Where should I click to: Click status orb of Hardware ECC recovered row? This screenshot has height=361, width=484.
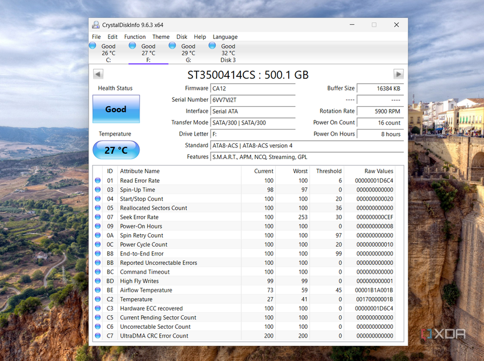(98, 308)
